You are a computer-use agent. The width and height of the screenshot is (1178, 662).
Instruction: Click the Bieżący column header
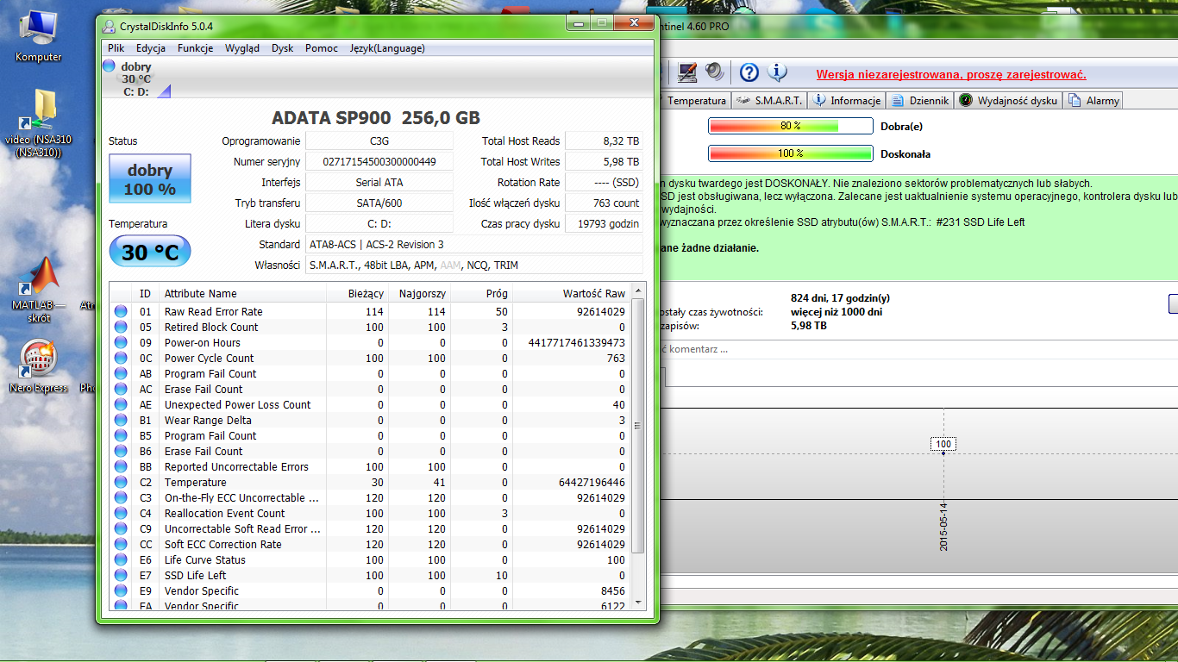pos(357,293)
